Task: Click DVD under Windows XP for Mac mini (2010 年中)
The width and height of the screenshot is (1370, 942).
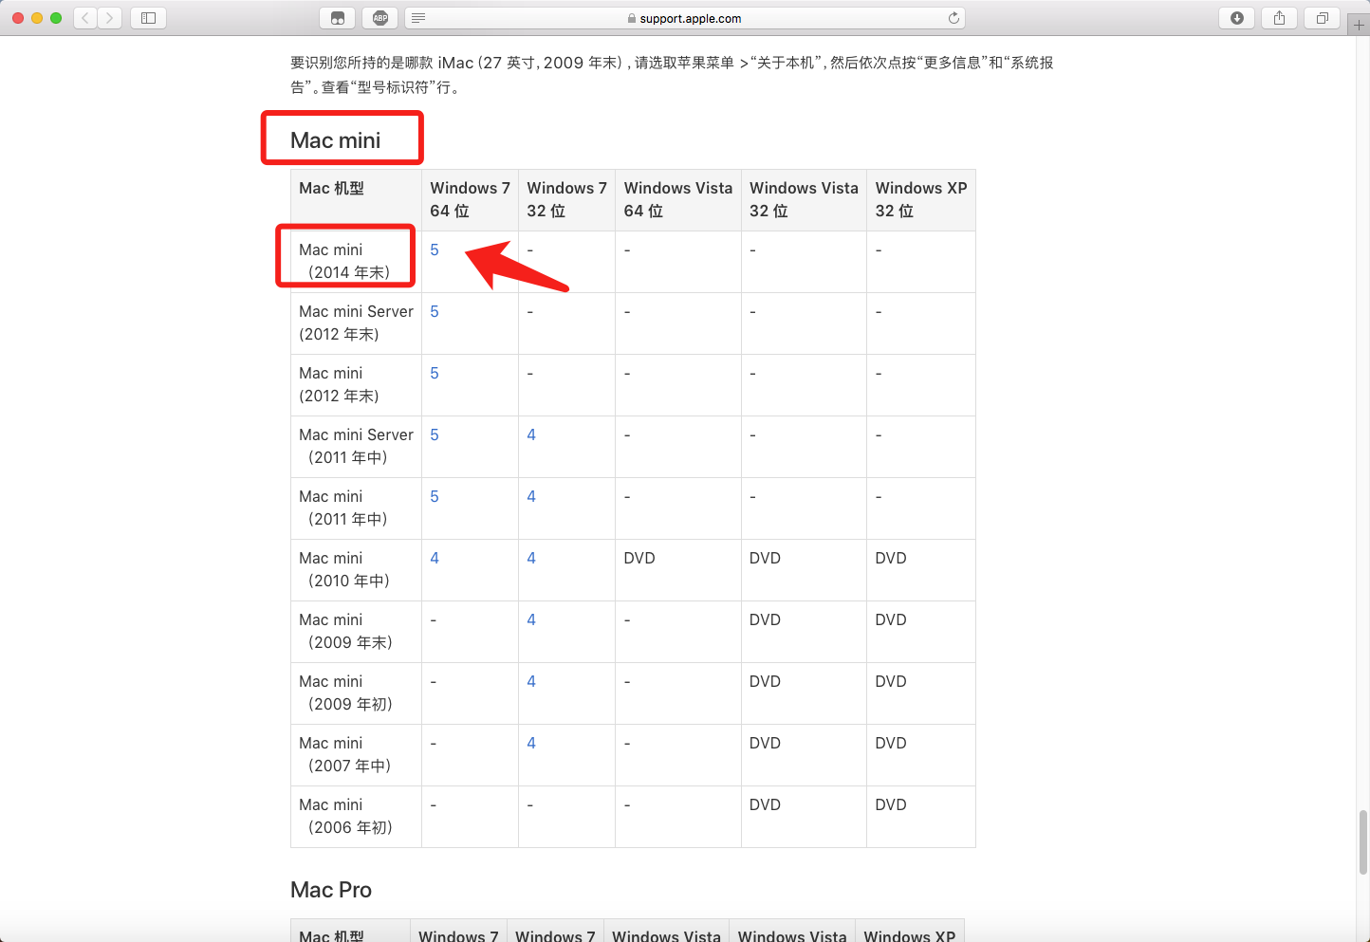Action: (x=891, y=558)
